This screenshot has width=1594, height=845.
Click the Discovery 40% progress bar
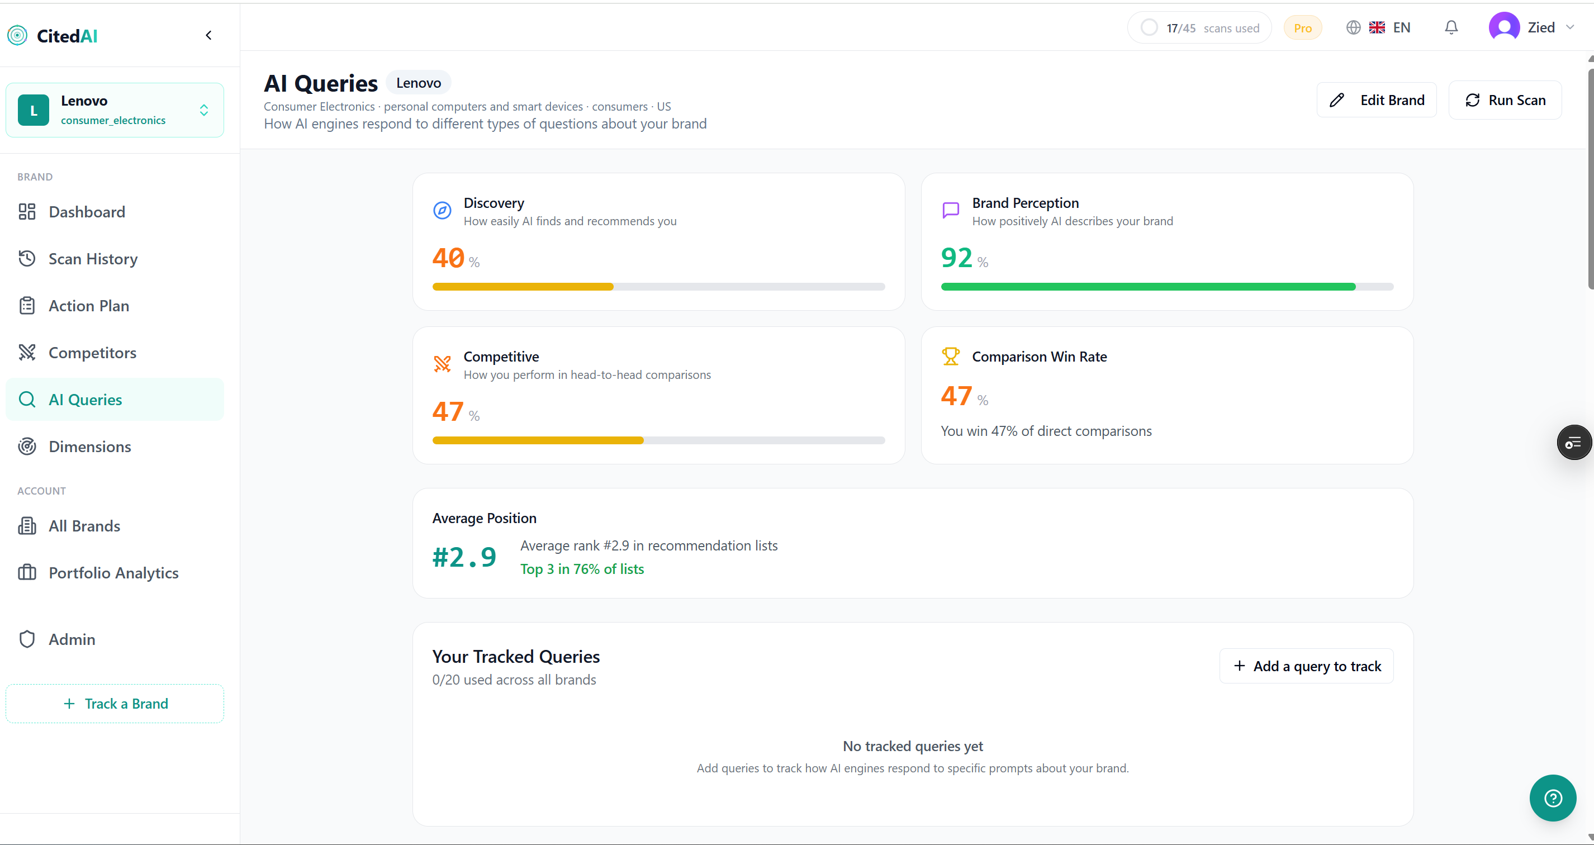tap(658, 286)
